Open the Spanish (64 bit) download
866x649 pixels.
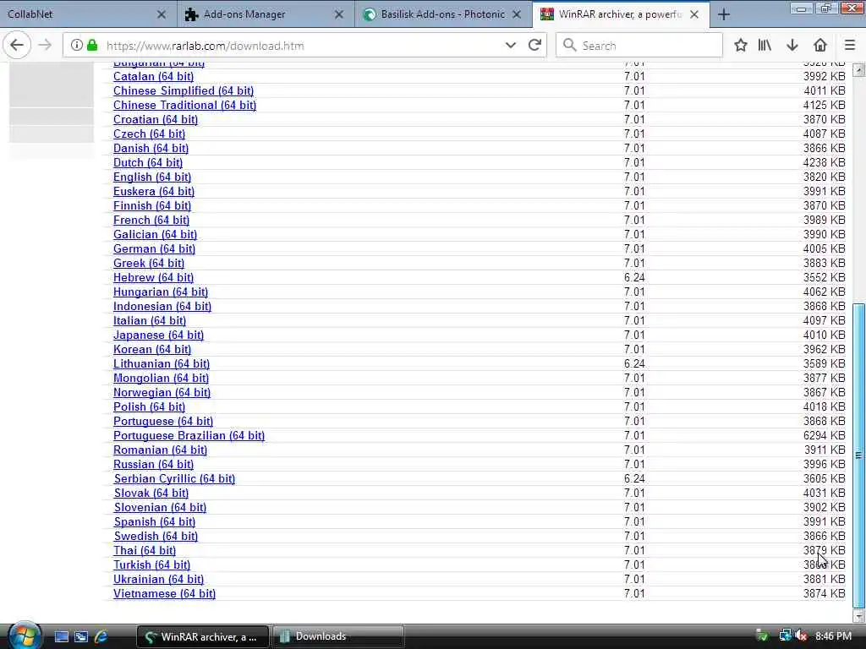(x=155, y=522)
